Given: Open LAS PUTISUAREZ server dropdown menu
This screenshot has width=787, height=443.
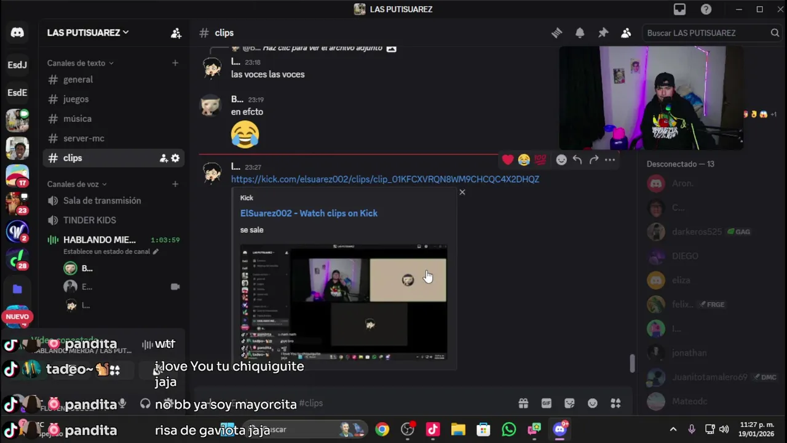Looking at the screenshot, I should [88, 33].
